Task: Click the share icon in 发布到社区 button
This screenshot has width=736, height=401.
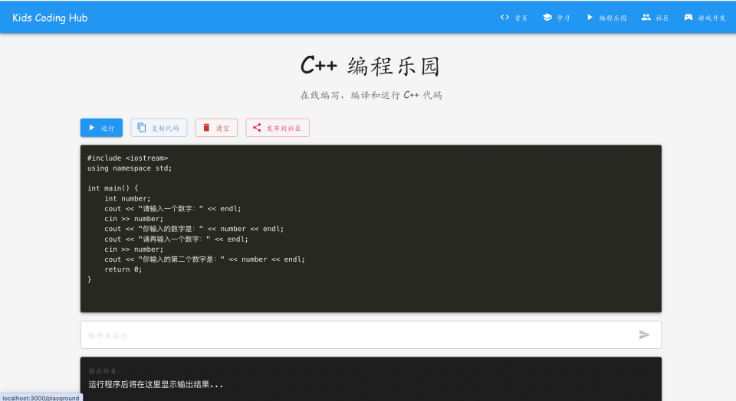Action: (x=257, y=128)
